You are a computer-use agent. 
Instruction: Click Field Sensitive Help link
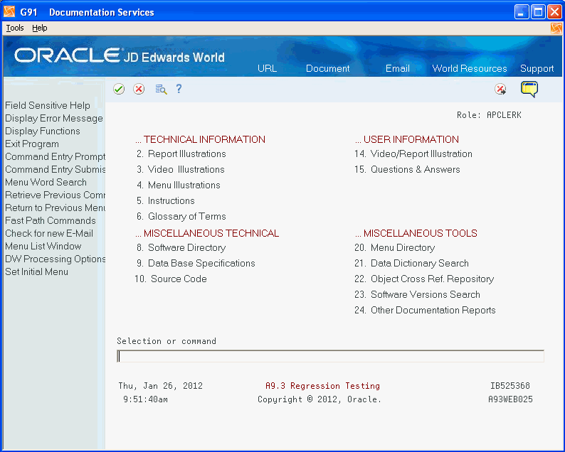[x=48, y=105]
